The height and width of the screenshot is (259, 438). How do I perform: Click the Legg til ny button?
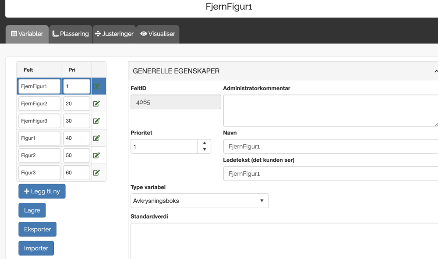42,192
